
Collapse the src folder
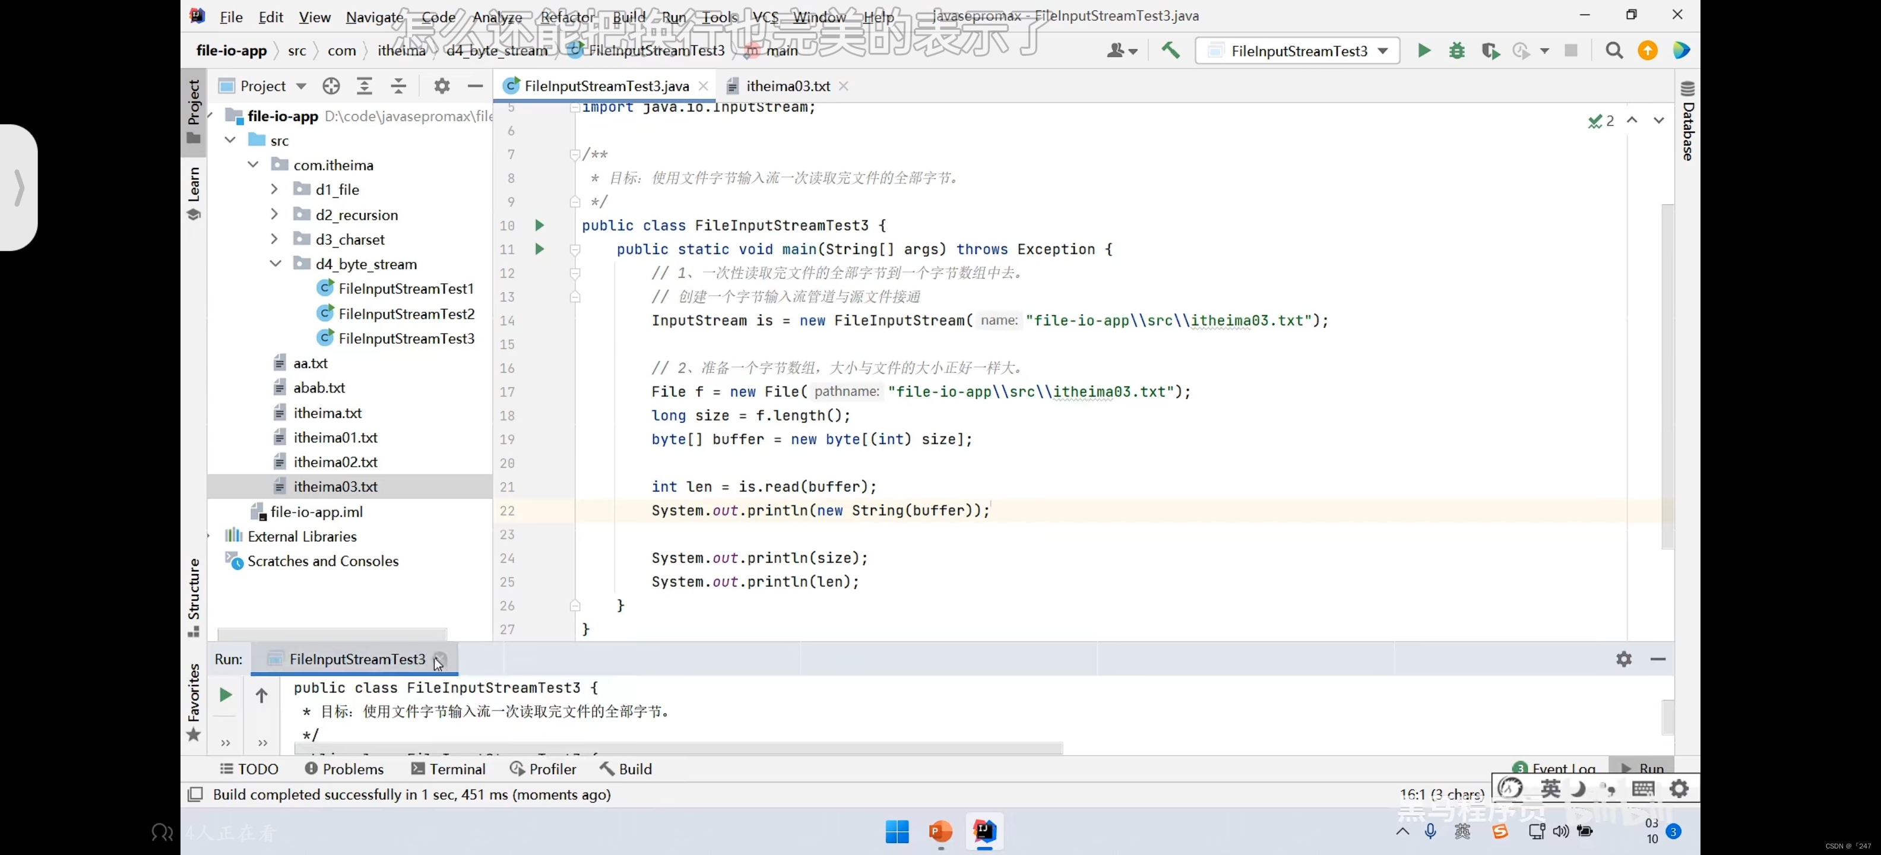(x=230, y=140)
